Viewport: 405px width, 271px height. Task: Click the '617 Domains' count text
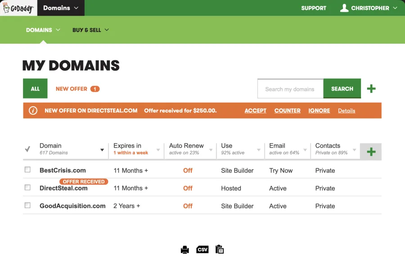coord(54,153)
